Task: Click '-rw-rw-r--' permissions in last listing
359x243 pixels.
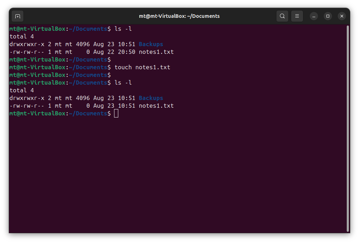Action: 27,106
